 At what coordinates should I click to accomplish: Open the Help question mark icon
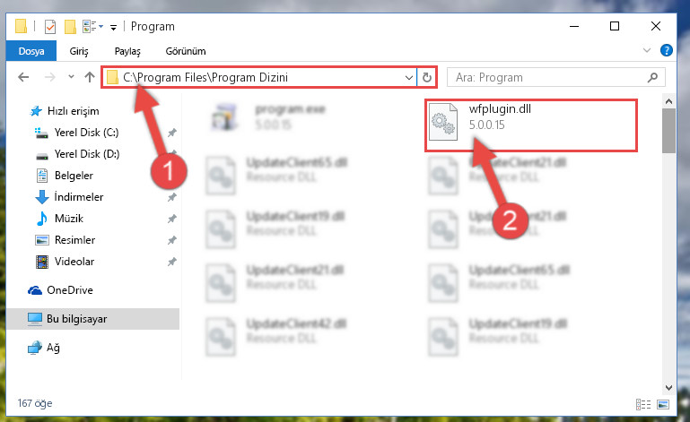(x=667, y=50)
